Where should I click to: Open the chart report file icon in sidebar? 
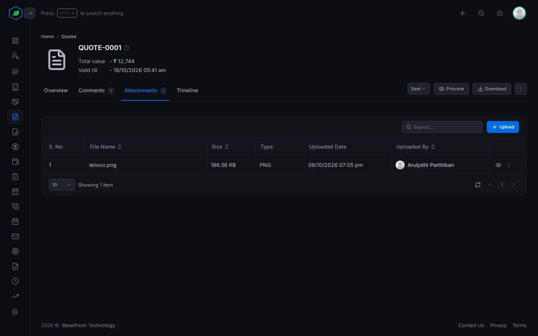click(15, 266)
